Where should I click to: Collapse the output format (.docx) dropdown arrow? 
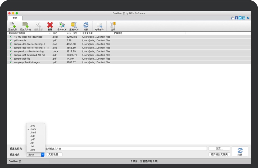[43, 154]
